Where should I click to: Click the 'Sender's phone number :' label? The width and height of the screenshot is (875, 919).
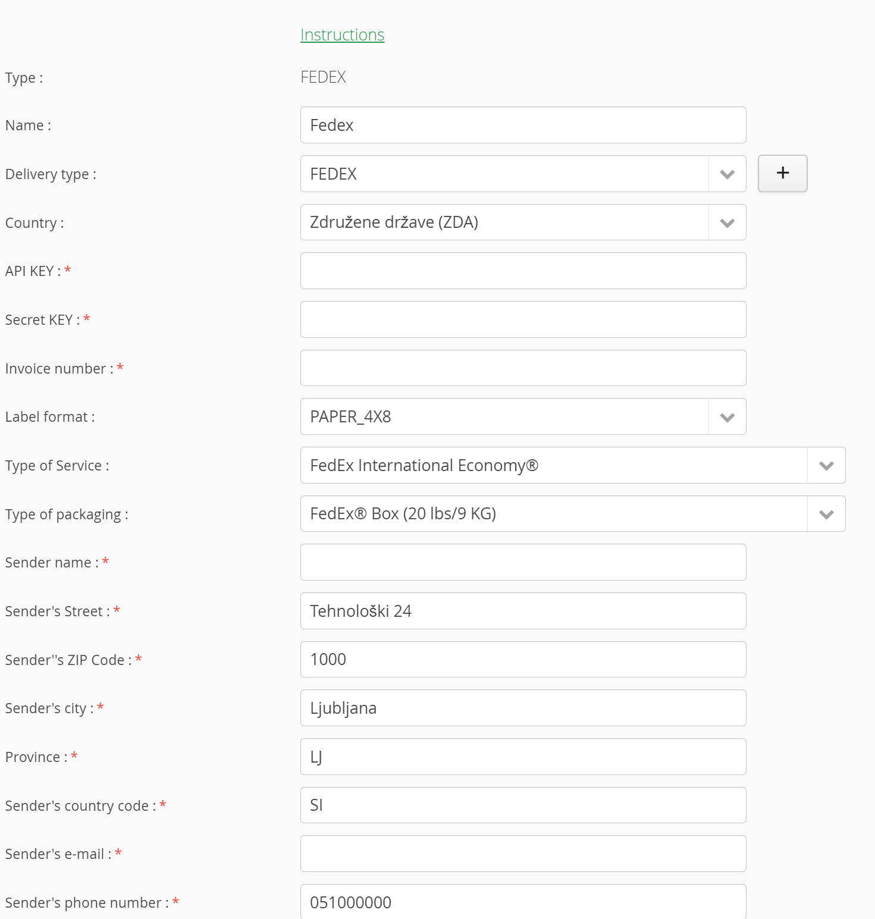87,903
